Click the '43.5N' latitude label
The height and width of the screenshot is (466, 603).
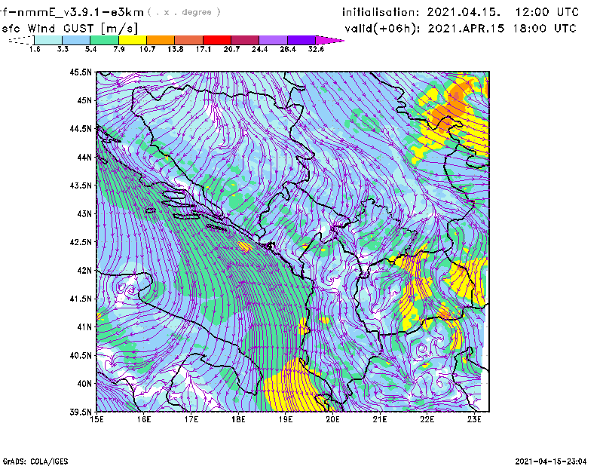coord(81,185)
